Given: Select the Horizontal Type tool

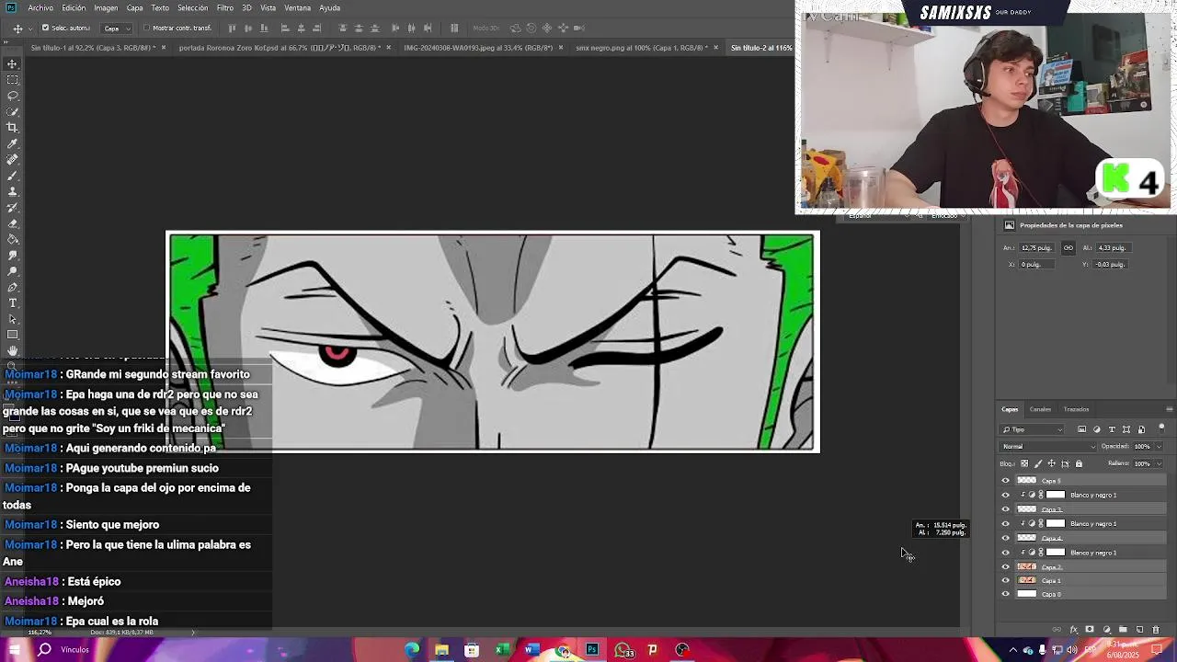Looking at the screenshot, I should click(x=12, y=303).
